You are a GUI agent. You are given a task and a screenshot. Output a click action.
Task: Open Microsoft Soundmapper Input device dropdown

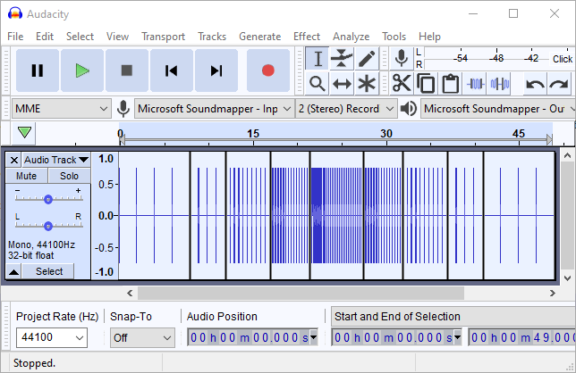click(214, 109)
